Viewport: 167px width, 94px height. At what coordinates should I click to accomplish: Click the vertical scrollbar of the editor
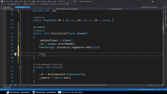pyautogui.click(x=164, y=47)
